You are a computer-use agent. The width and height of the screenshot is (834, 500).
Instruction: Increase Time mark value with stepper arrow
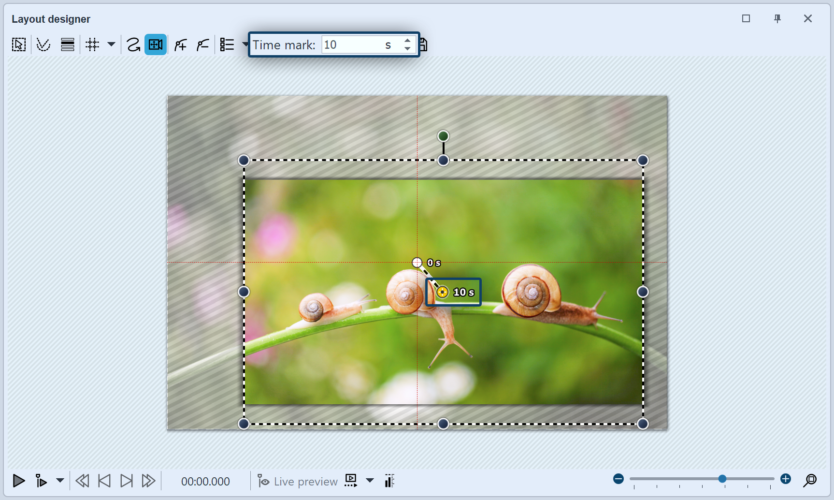click(x=407, y=41)
